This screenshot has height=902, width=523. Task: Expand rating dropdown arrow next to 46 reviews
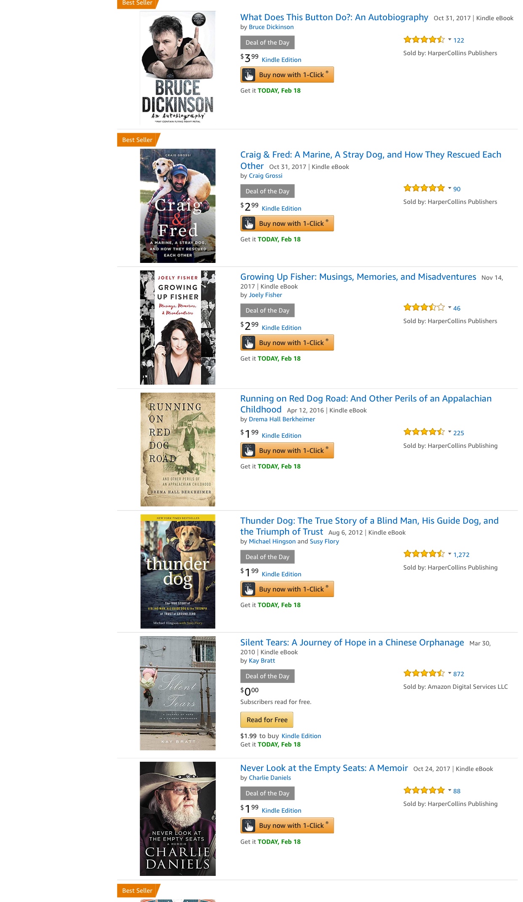449,308
